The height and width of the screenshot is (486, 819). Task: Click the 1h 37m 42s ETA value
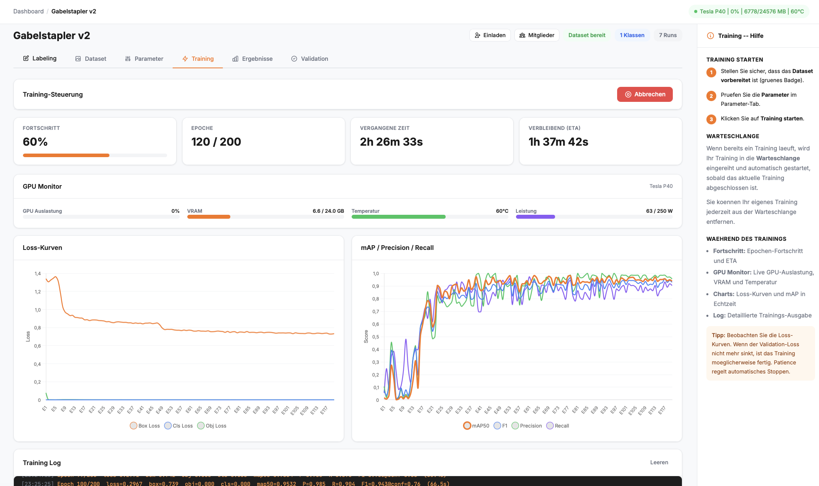(558, 142)
